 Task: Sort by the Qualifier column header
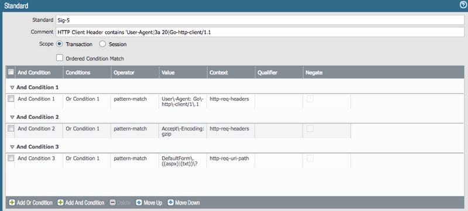pos(279,72)
